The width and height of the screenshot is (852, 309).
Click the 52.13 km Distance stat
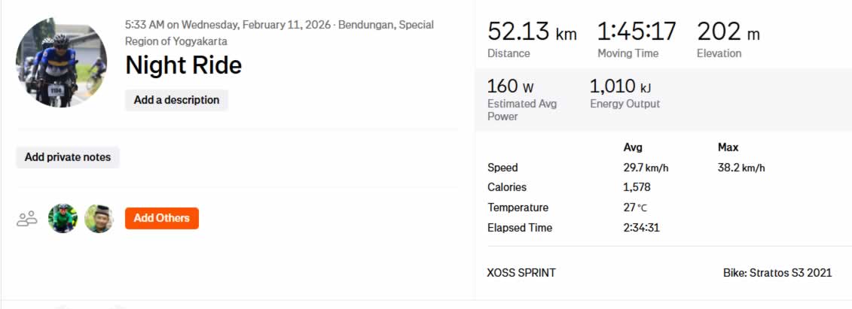click(x=532, y=32)
